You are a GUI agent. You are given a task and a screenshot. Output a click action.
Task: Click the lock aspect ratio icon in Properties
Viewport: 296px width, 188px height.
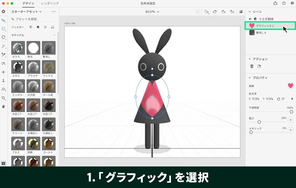(x=292, y=99)
